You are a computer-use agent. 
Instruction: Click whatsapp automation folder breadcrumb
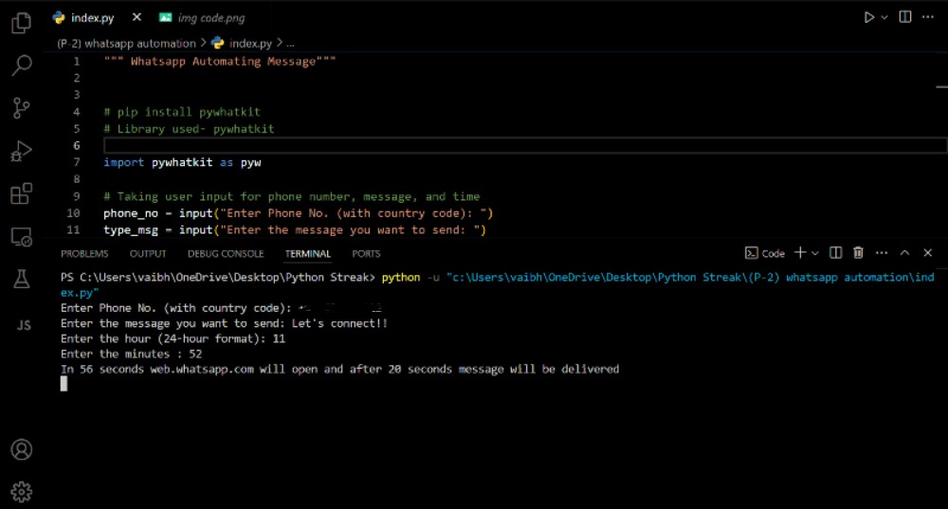click(126, 44)
